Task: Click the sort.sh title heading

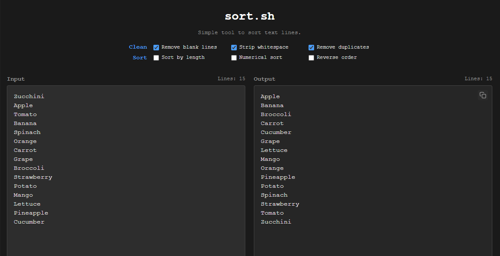Action: (x=250, y=16)
